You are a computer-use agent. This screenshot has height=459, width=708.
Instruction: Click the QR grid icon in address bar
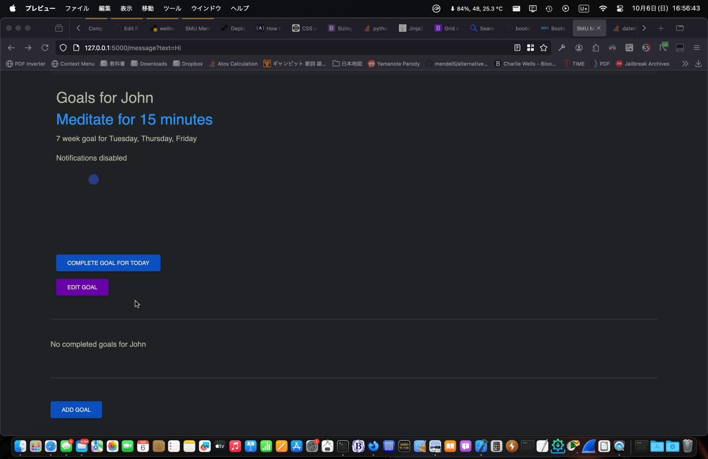(530, 48)
